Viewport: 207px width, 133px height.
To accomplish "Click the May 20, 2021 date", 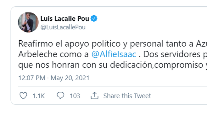I will point(66,78).
